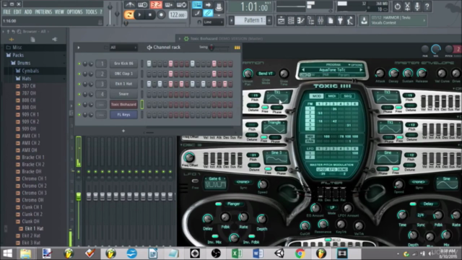
Task: Open the Line snap dropdown
Action: point(214,22)
